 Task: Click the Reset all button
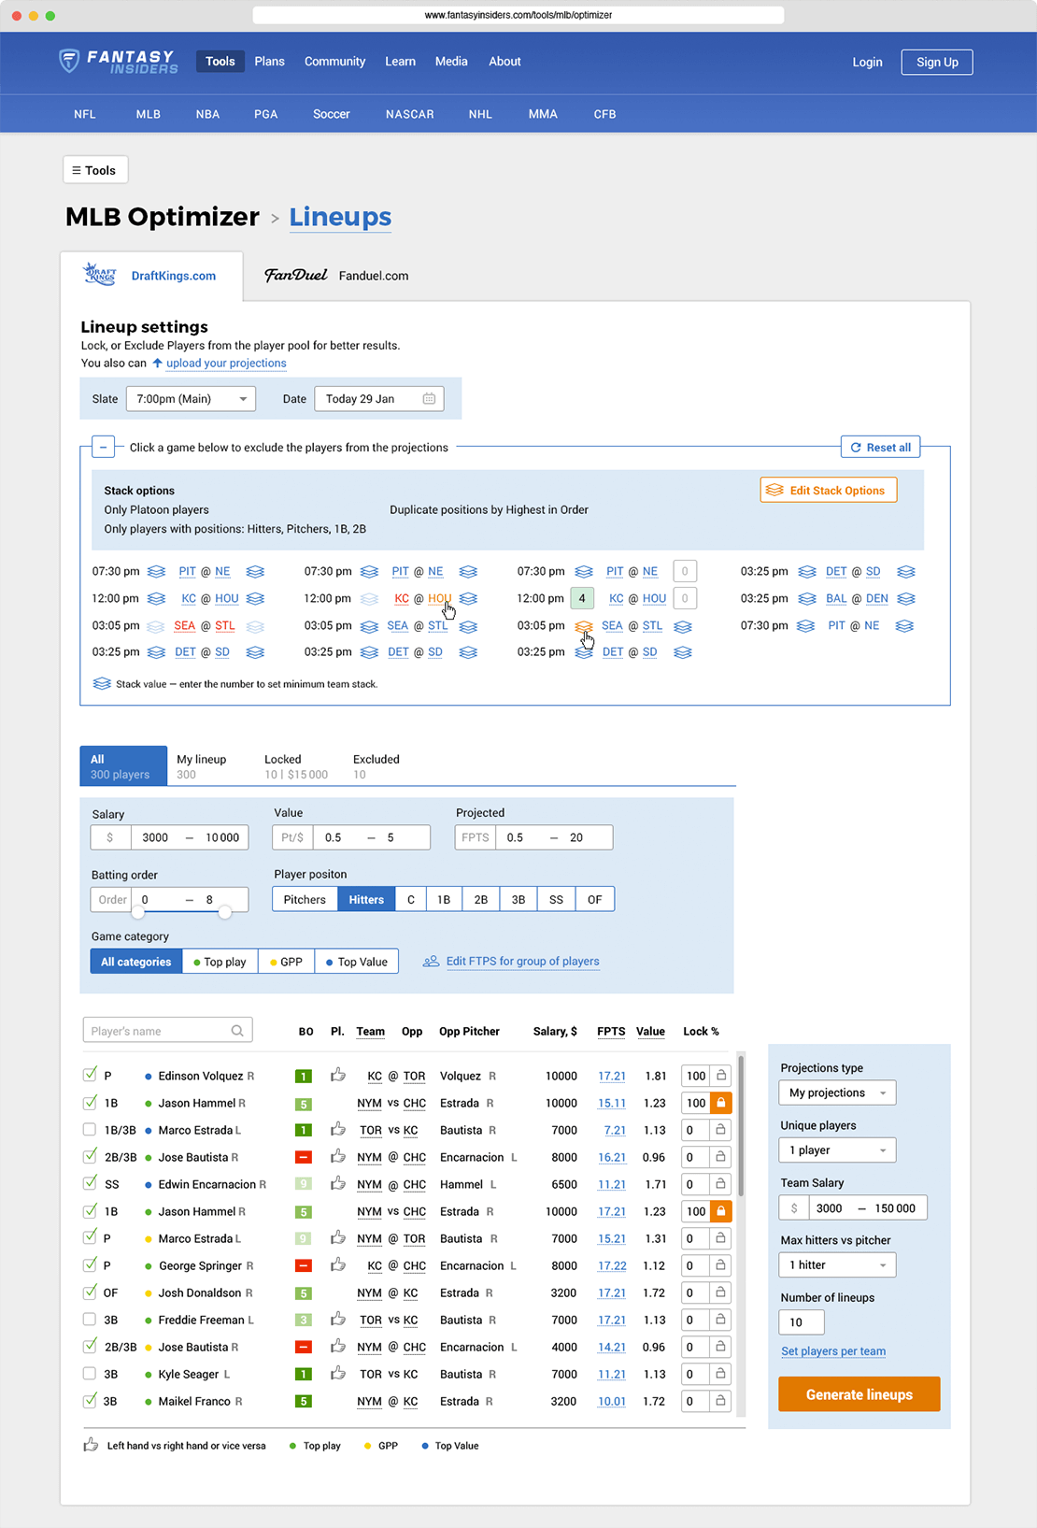(880, 448)
